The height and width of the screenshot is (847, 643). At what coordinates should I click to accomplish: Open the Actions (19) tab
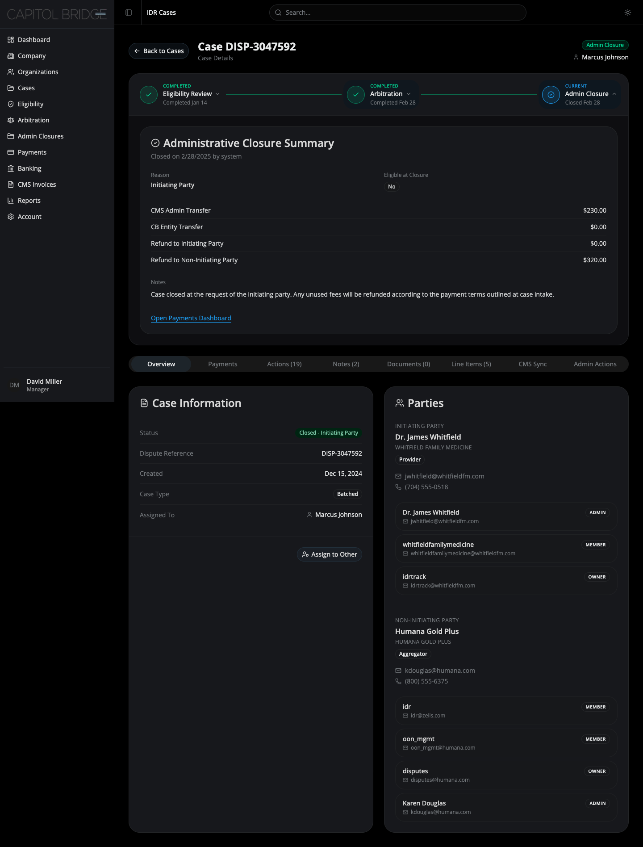[x=284, y=364]
